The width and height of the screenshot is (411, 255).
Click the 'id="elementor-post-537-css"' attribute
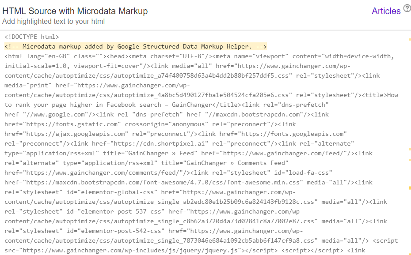pyautogui.click(x=115, y=211)
